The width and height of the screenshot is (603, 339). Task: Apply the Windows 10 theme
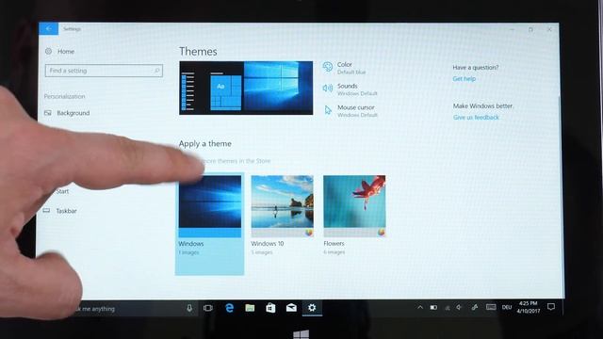click(x=283, y=216)
